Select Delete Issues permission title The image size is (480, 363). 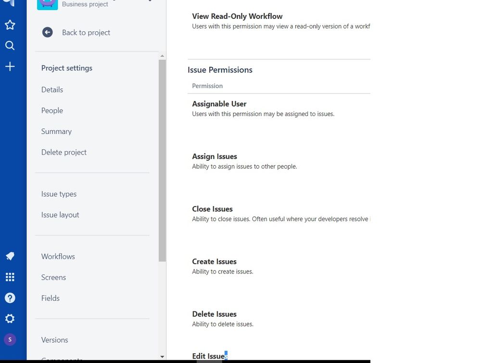215,314
